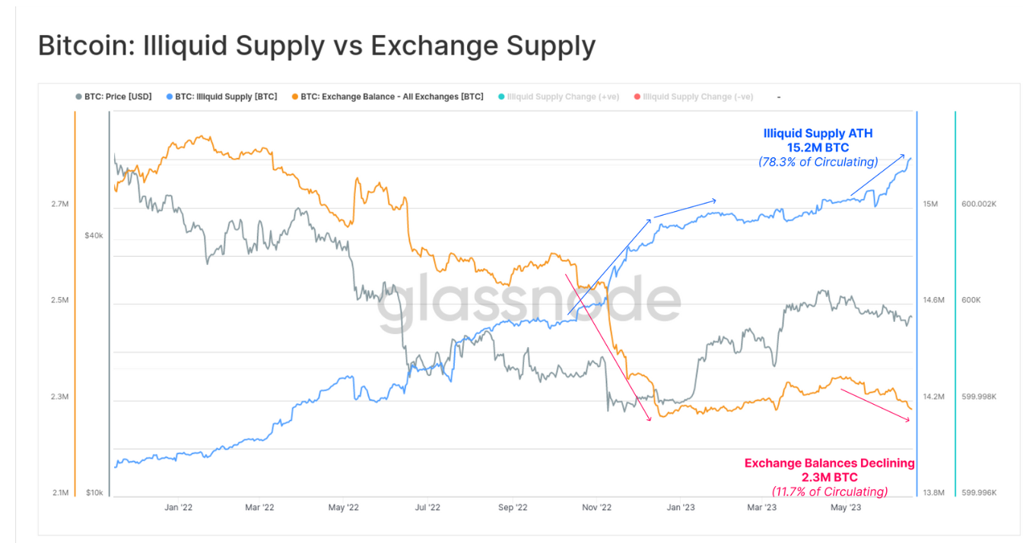The height and width of the screenshot is (543, 1023).
Task: Click the Jan '23 x-axis label
Action: 681,507
